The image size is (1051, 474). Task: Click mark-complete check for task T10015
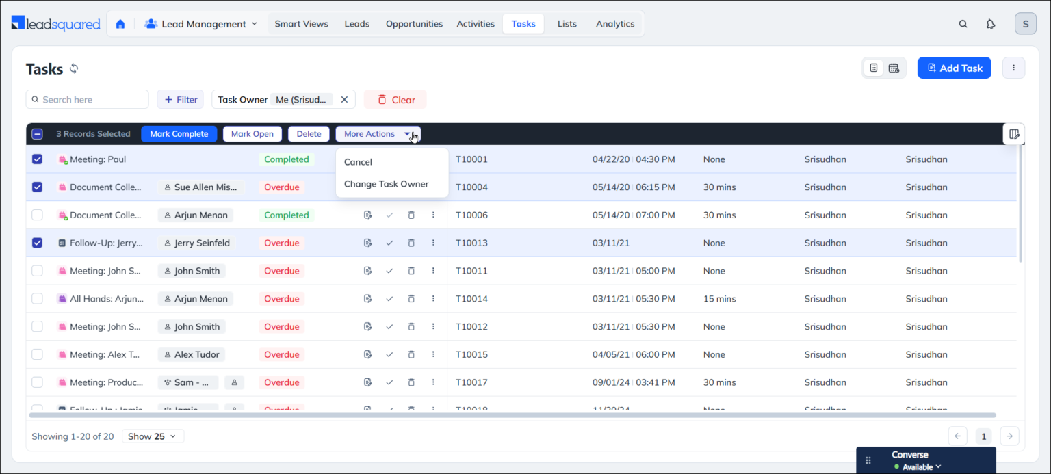tap(389, 354)
